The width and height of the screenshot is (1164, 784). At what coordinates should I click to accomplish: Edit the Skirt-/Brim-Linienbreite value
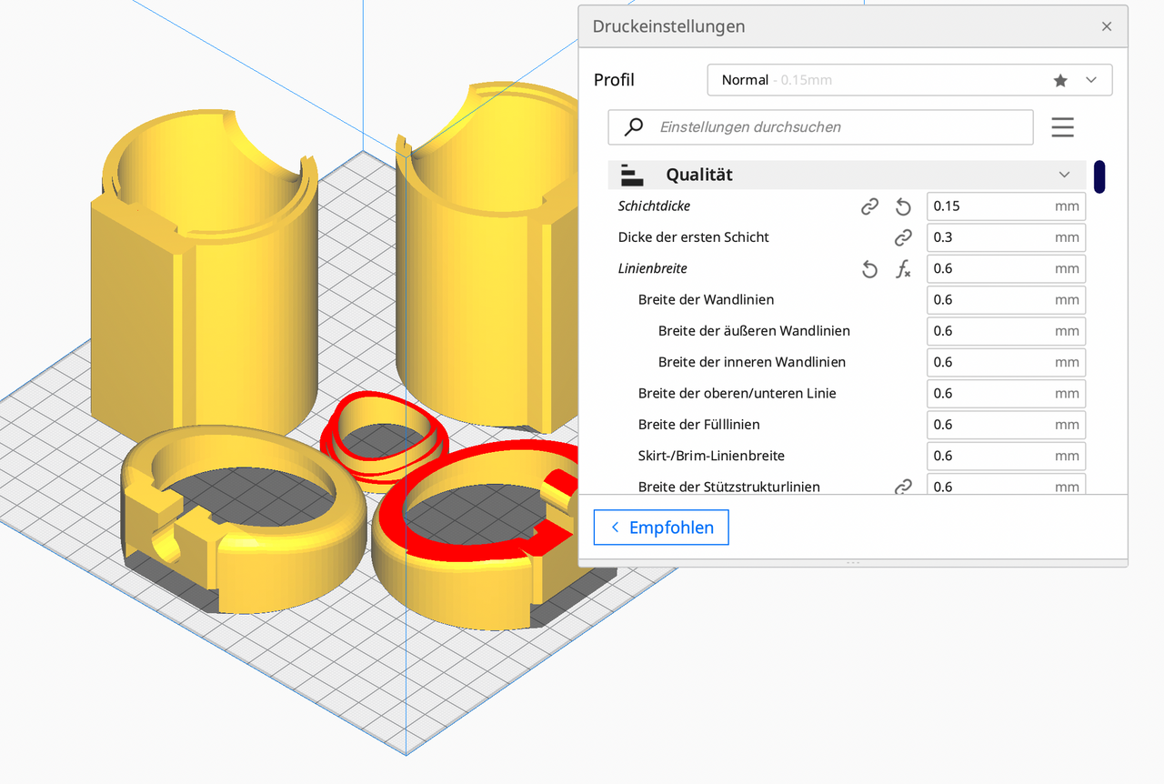[x=1006, y=456]
